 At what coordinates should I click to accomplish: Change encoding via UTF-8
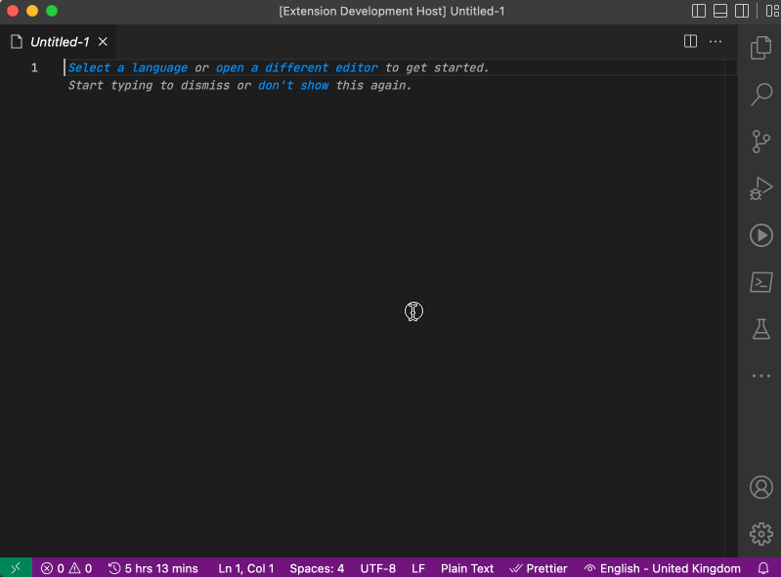pyautogui.click(x=378, y=568)
